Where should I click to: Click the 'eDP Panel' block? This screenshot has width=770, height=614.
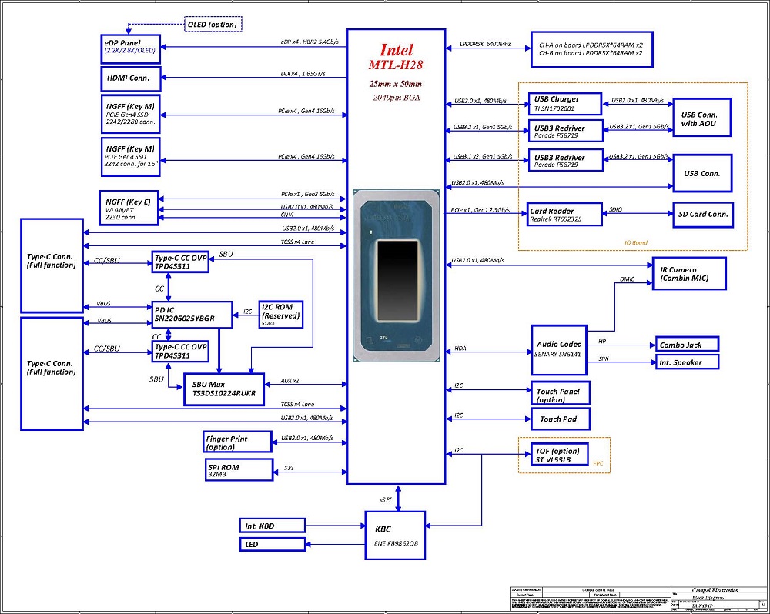(x=131, y=49)
